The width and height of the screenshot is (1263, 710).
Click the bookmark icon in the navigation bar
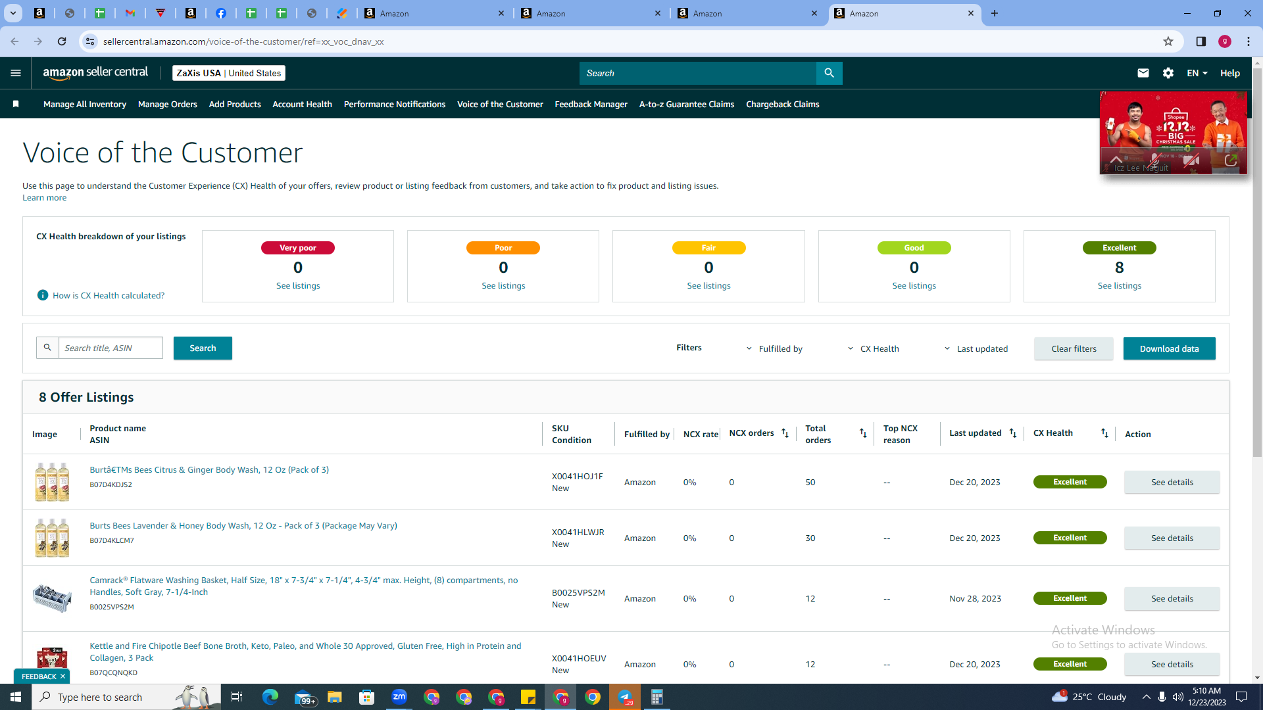(16, 104)
